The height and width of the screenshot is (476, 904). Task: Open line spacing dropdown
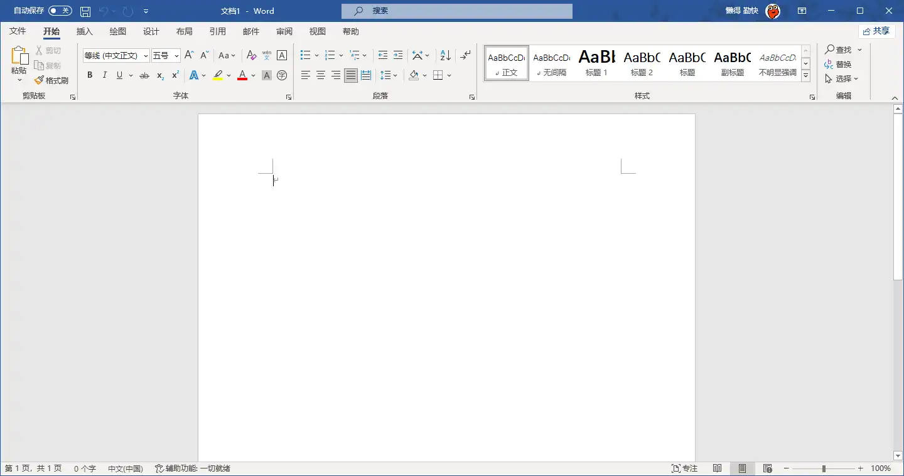(389, 75)
